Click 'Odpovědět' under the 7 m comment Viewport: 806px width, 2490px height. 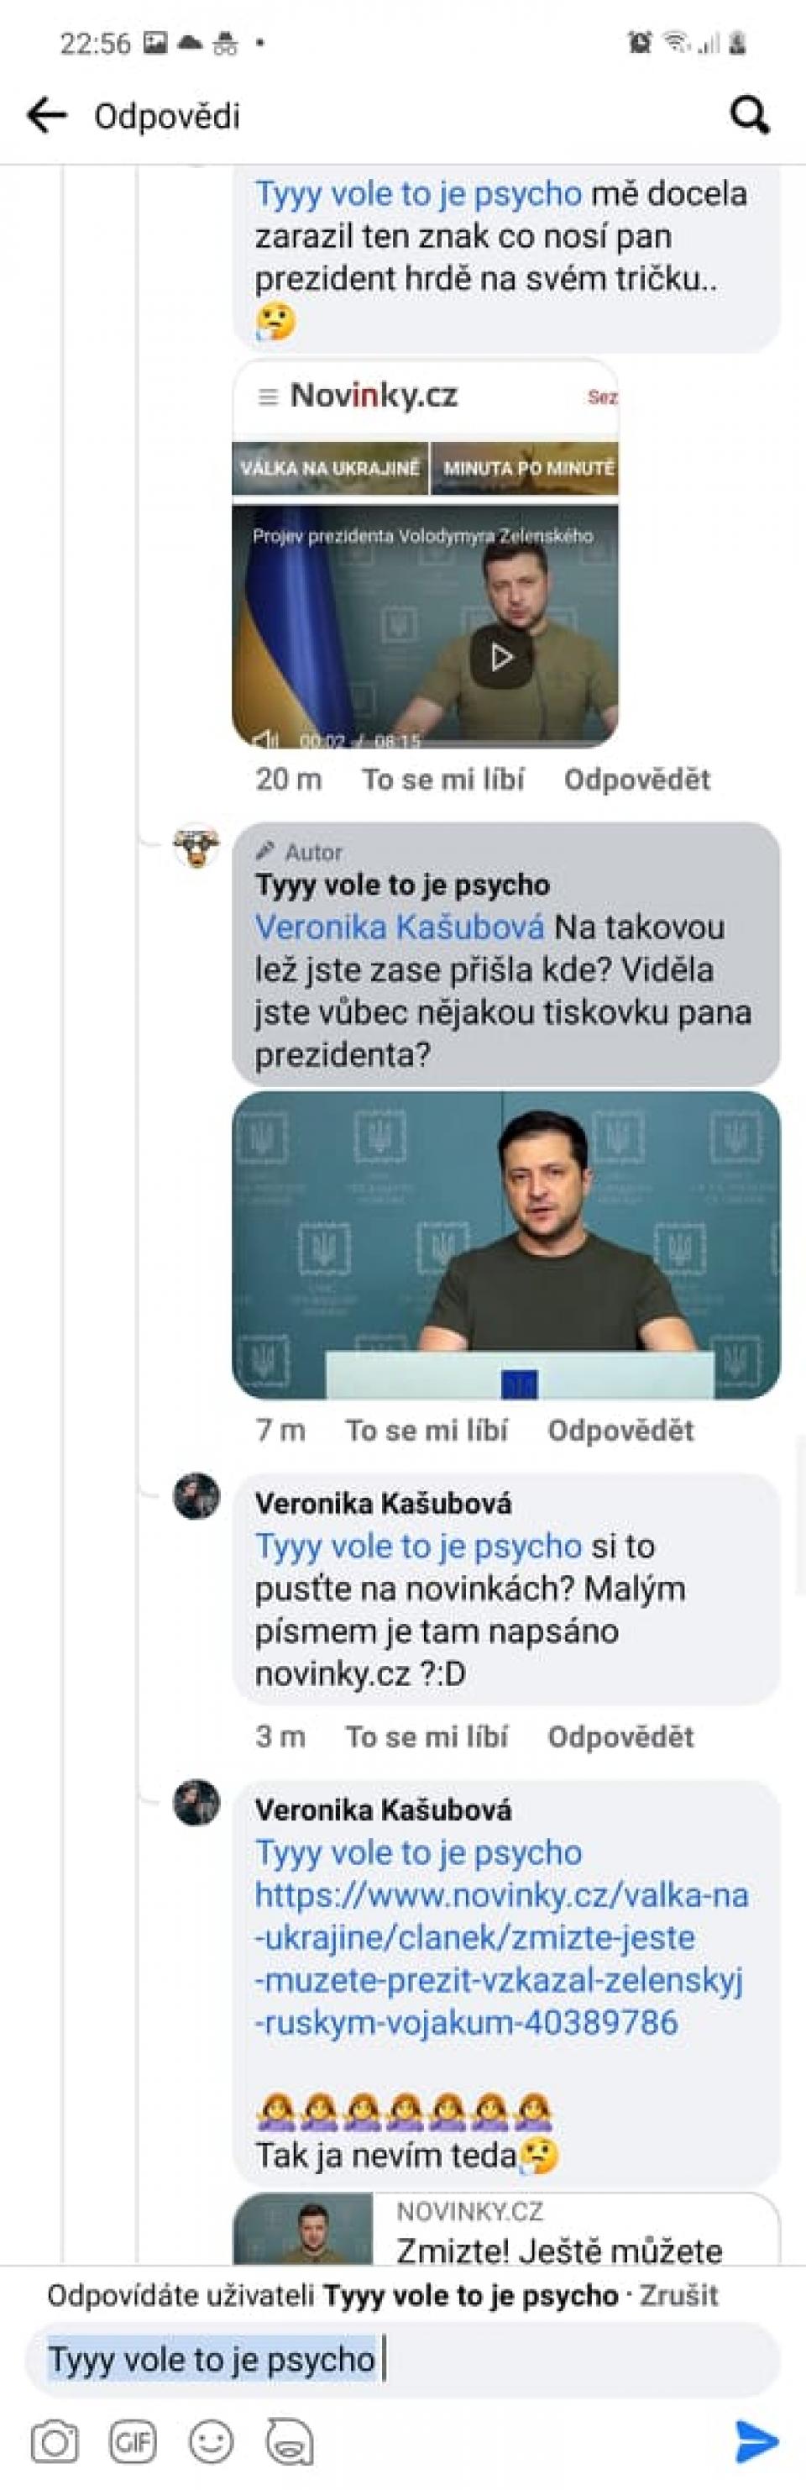tap(620, 1431)
